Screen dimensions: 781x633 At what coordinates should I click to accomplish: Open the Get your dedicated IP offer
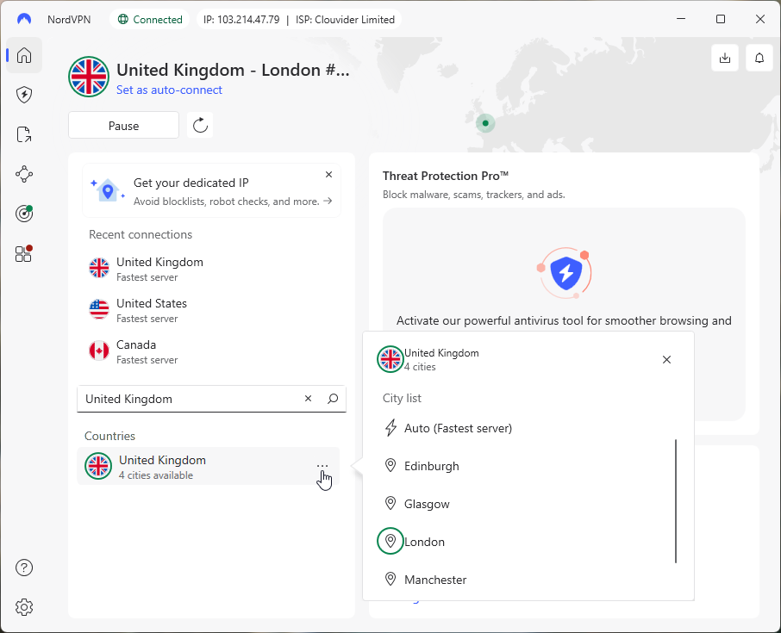click(212, 191)
